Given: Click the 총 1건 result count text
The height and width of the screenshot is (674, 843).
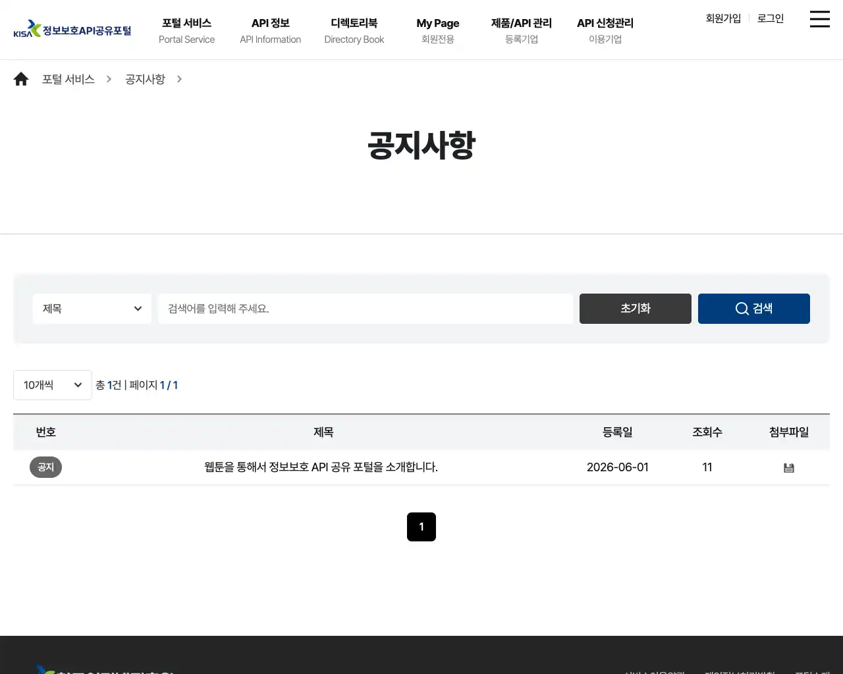Looking at the screenshot, I should click(109, 385).
